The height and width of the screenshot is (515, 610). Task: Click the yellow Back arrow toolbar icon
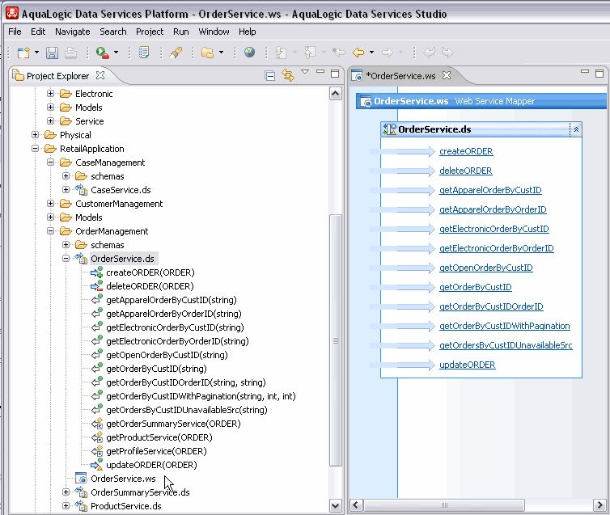point(358,52)
